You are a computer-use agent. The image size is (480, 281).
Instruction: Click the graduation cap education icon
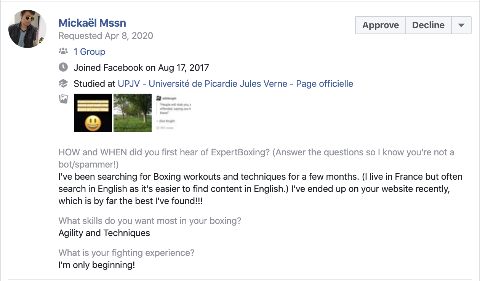63,83
